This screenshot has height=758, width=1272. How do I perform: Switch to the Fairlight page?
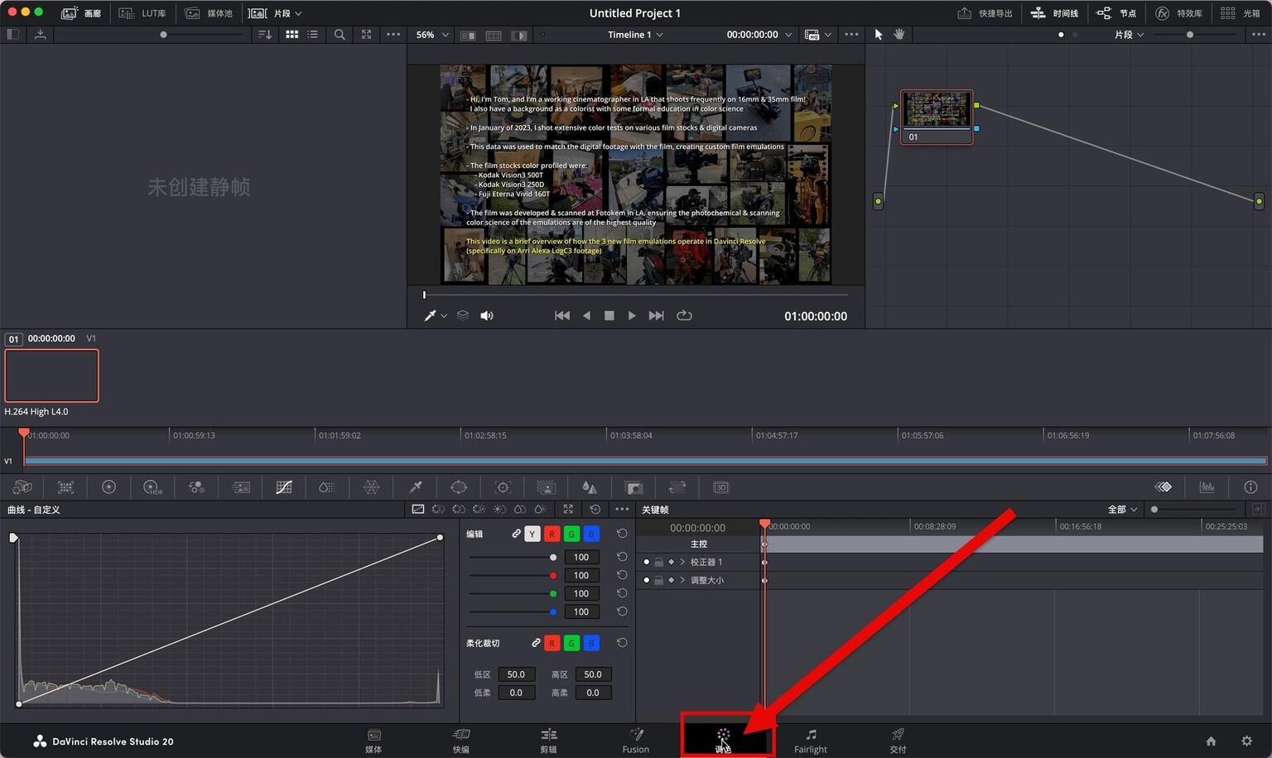811,741
